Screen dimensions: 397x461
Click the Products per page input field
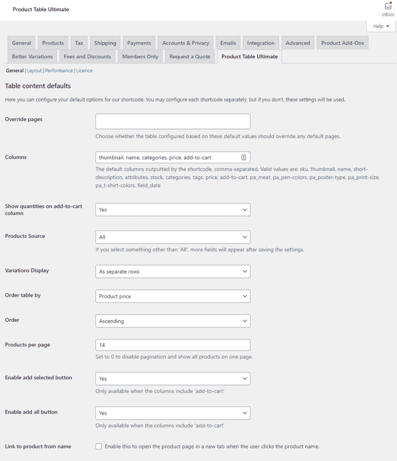pyautogui.click(x=172, y=345)
